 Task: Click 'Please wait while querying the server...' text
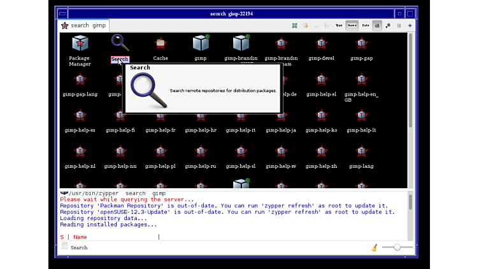point(127,200)
